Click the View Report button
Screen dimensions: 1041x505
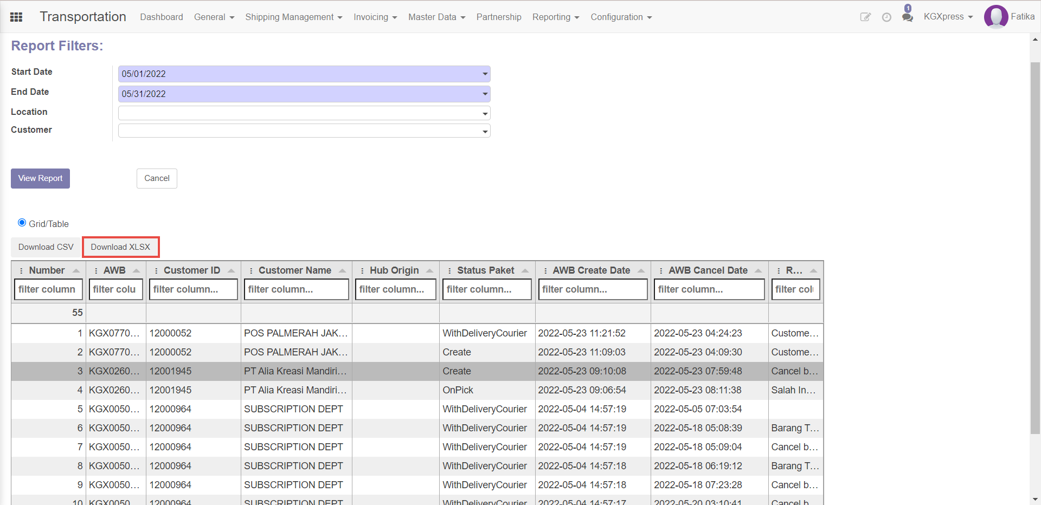[x=40, y=178]
